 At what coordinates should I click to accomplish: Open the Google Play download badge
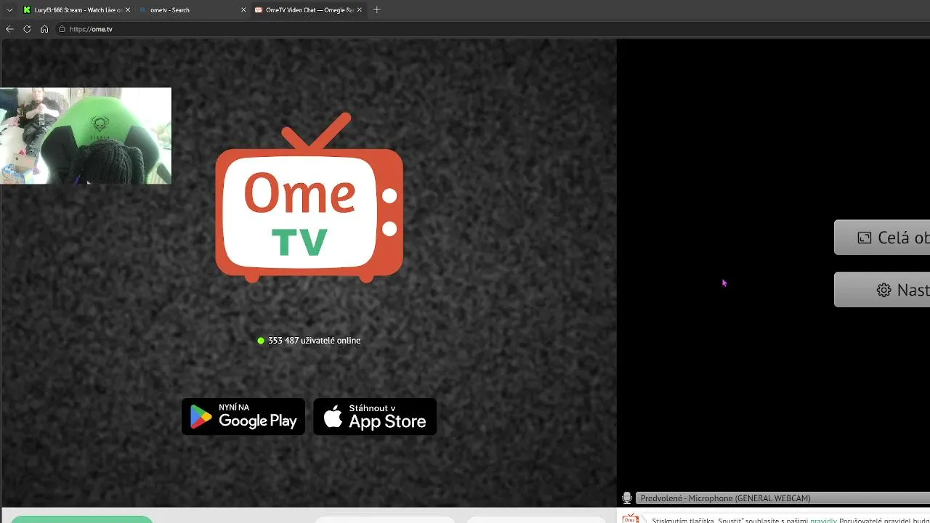pos(243,417)
